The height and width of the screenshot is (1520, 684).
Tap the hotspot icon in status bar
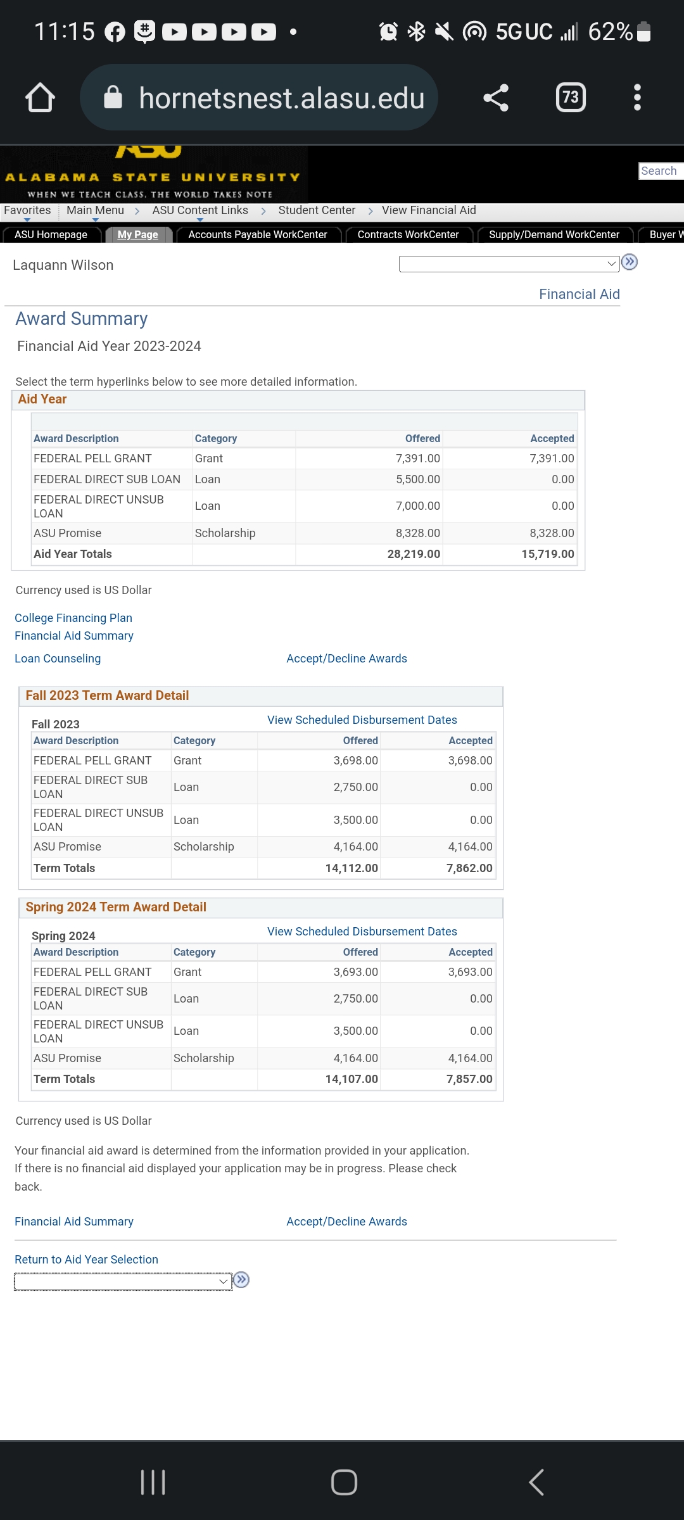click(474, 32)
